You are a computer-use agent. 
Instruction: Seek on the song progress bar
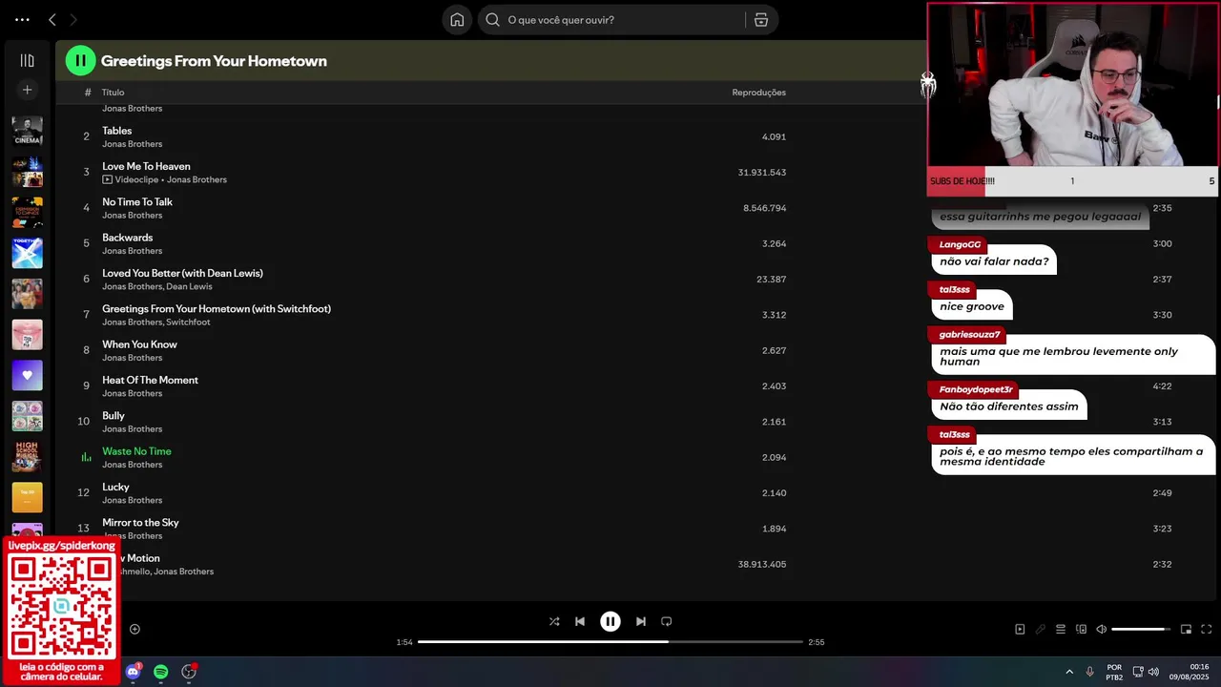pyautogui.click(x=610, y=642)
